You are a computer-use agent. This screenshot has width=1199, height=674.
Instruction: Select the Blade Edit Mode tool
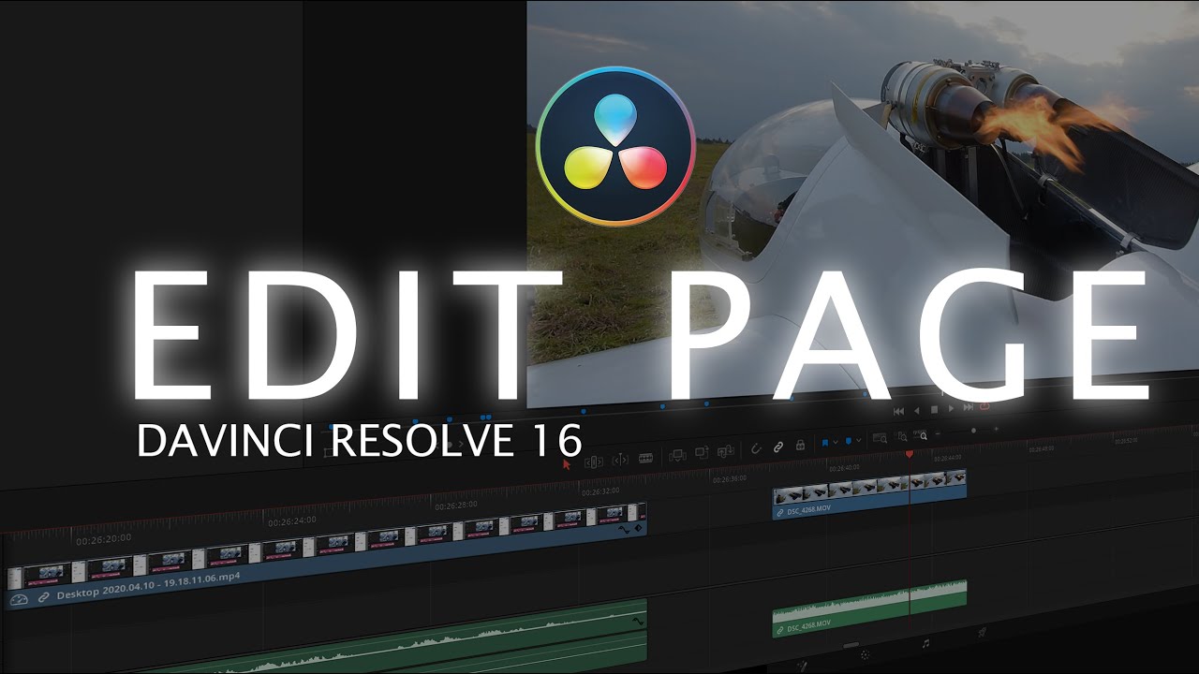coord(645,458)
